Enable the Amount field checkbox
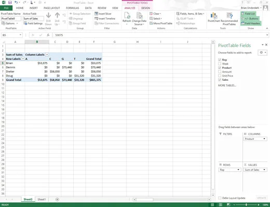The image size is (270, 207). [x=220, y=71]
